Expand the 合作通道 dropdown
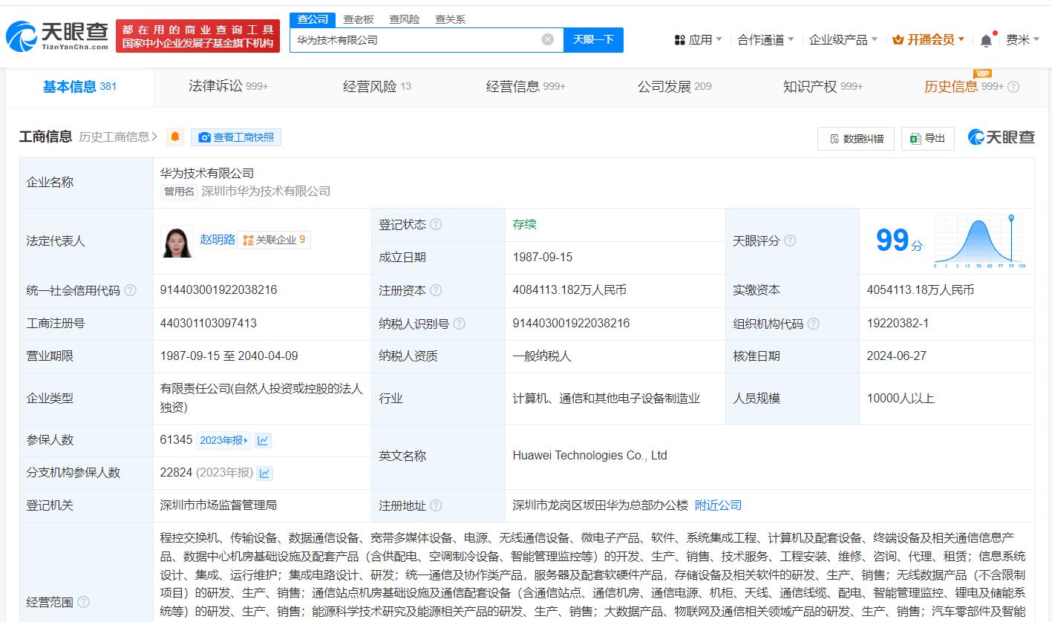 pyautogui.click(x=765, y=40)
